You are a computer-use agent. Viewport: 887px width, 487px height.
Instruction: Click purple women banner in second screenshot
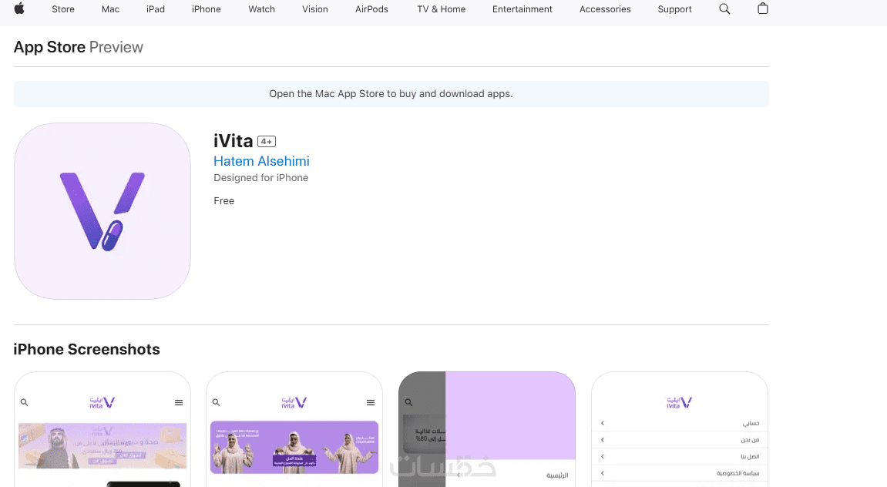pos(294,447)
